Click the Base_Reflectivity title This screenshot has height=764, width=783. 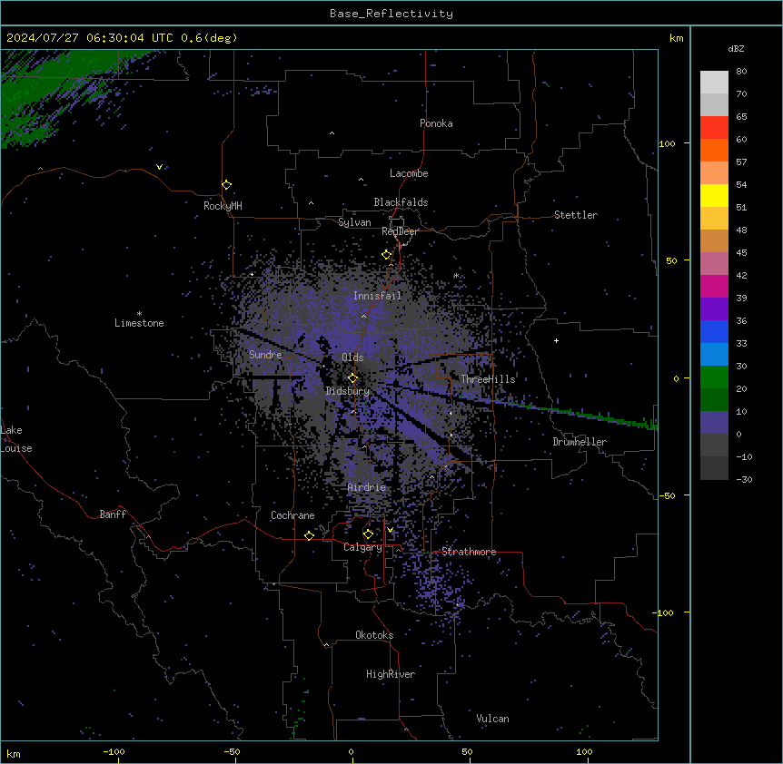click(x=391, y=14)
